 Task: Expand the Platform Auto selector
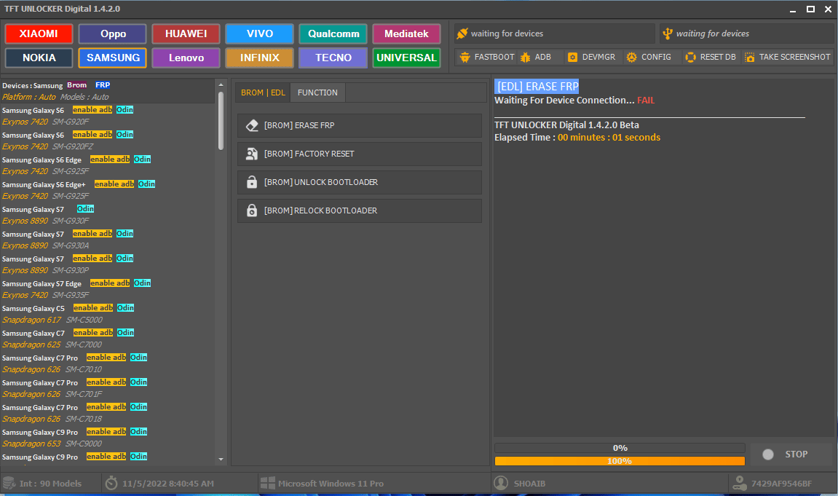(x=28, y=97)
